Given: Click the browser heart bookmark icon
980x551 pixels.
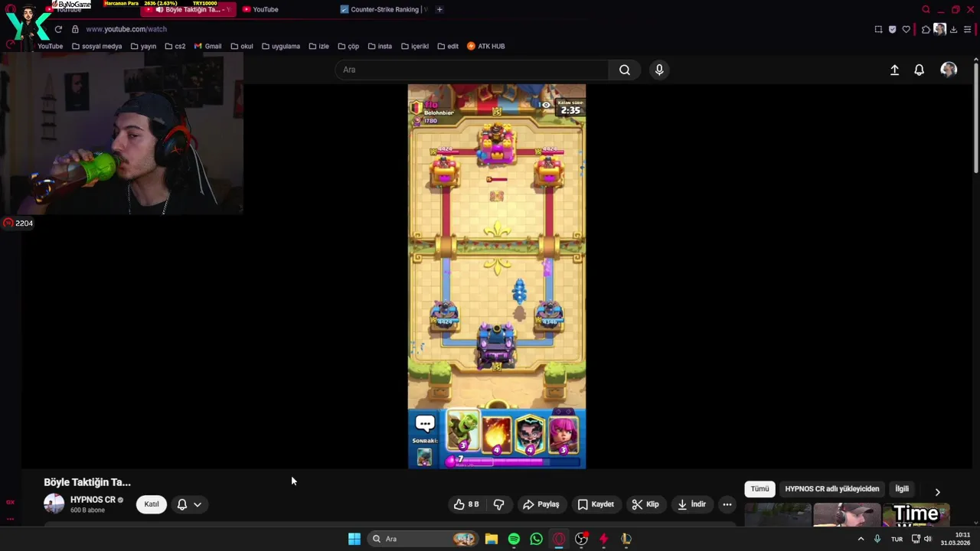Looking at the screenshot, I should [906, 29].
